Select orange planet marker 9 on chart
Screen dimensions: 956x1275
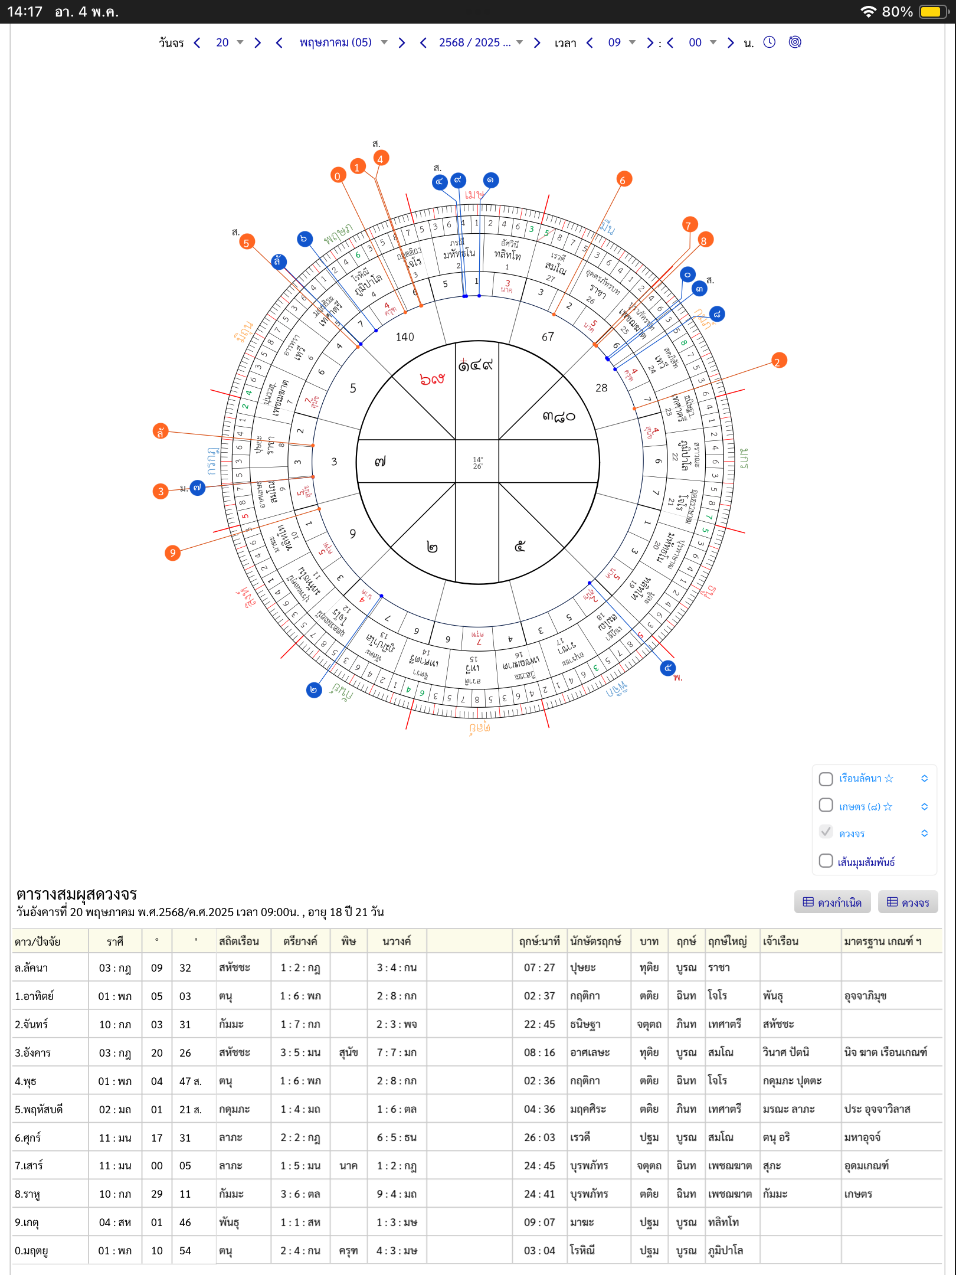(172, 552)
